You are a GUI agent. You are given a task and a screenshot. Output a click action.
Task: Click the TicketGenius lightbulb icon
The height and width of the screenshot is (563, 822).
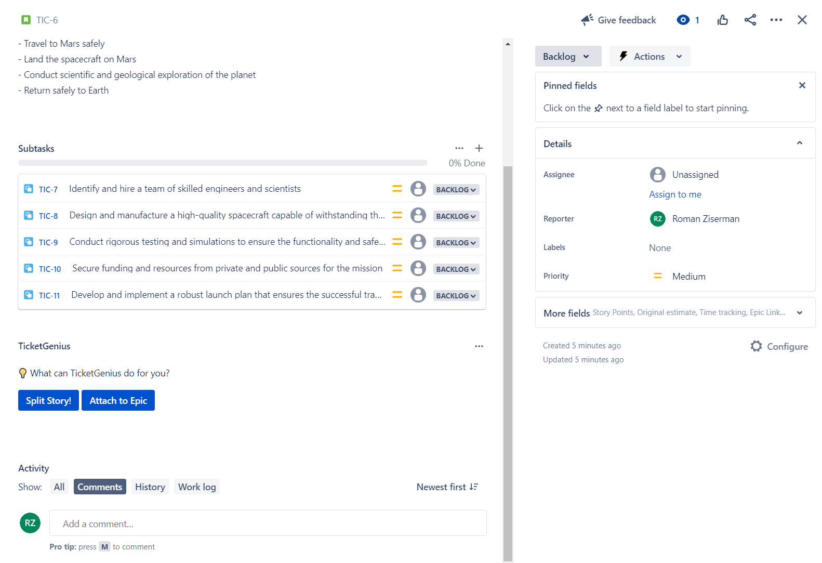(x=23, y=373)
